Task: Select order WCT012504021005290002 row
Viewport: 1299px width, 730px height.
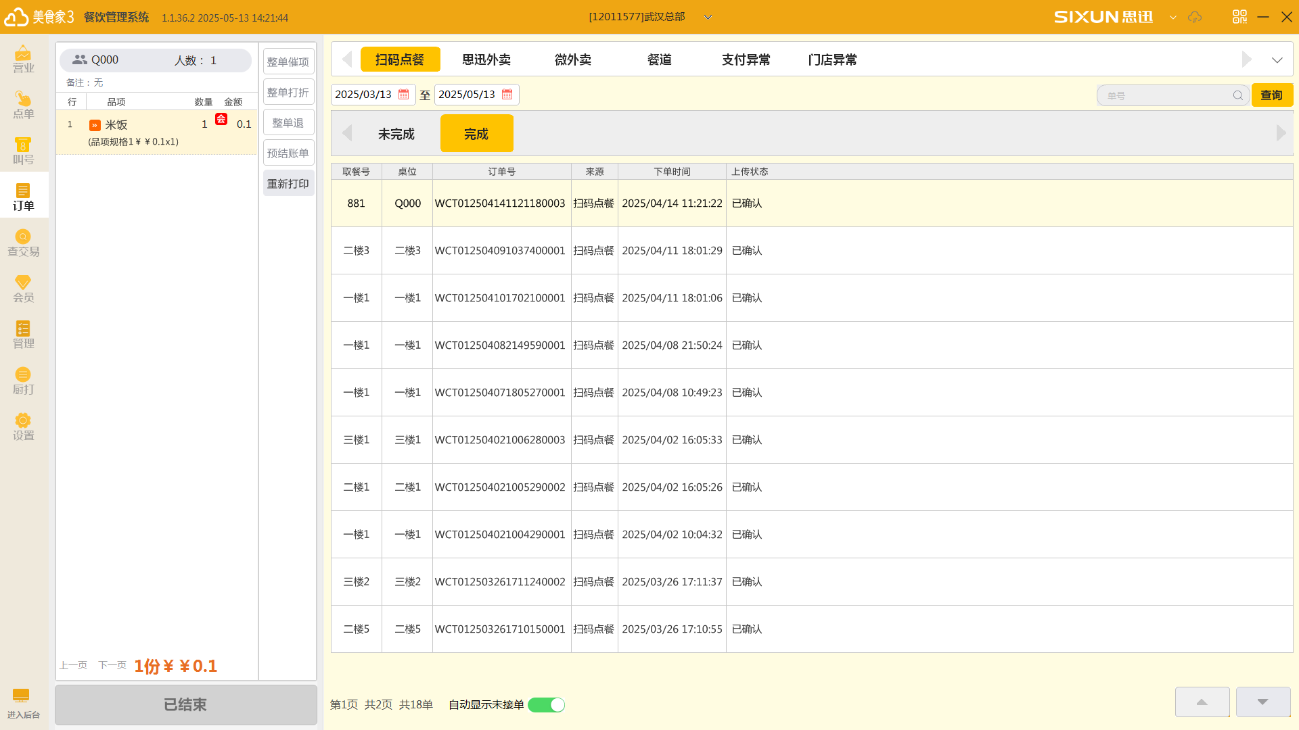Action: pyautogui.click(x=812, y=487)
